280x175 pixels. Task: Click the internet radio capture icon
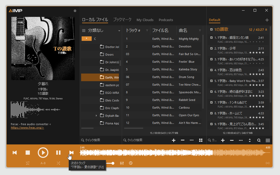click(268, 163)
